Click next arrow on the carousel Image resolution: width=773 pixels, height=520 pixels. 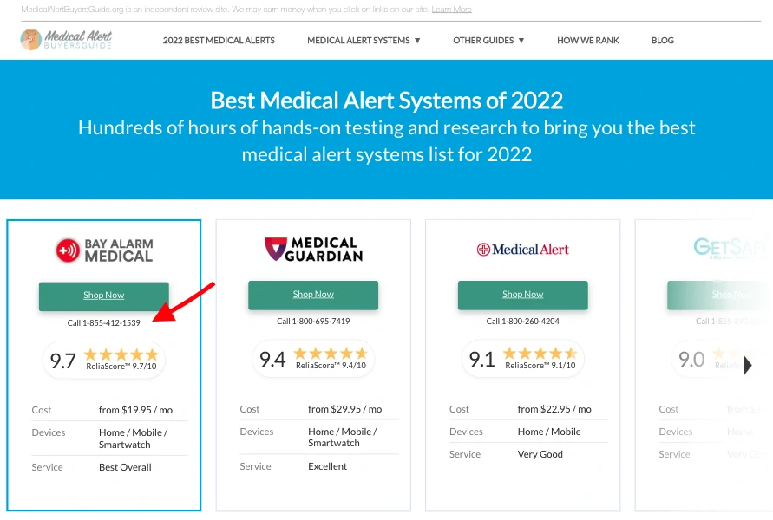click(748, 366)
